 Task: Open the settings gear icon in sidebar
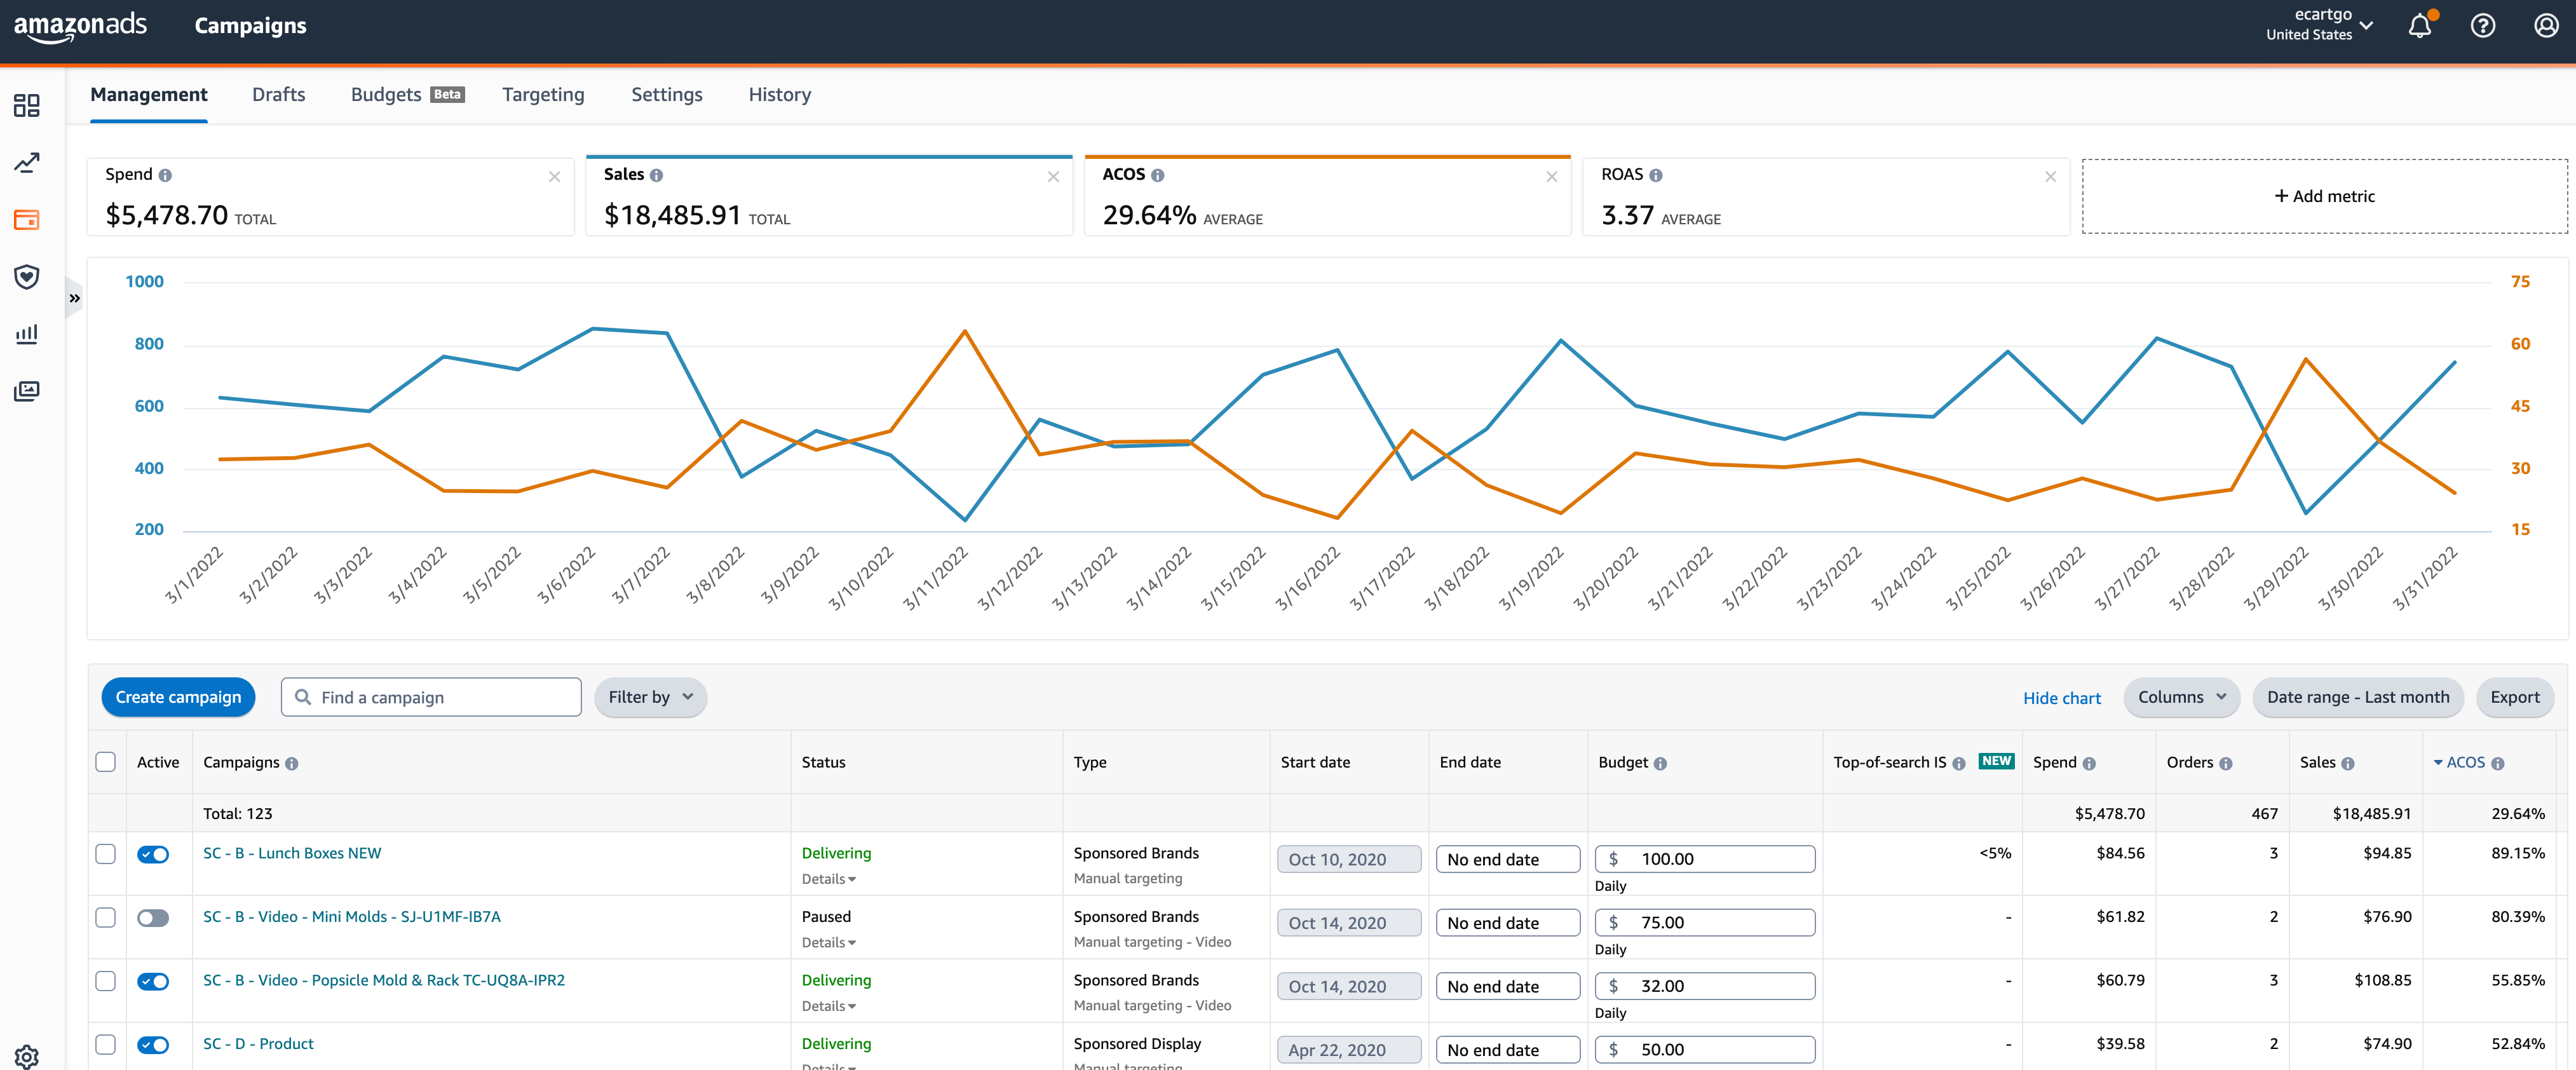27,1056
